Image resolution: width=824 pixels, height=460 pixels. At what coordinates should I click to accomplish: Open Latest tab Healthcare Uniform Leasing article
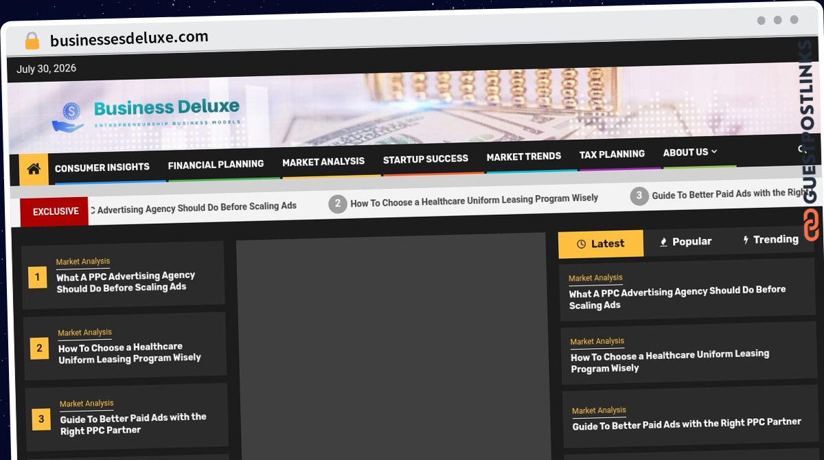point(669,361)
